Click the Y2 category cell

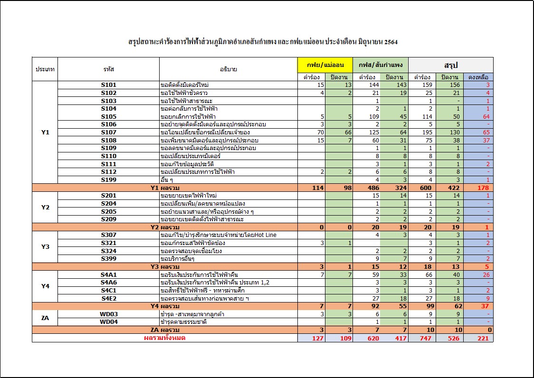[x=45, y=208]
